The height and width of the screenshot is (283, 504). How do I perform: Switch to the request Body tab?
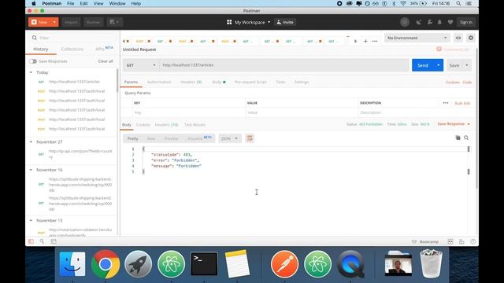(219, 82)
